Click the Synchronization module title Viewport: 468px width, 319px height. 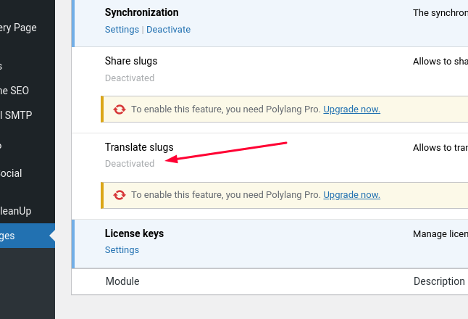click(142, 12)
